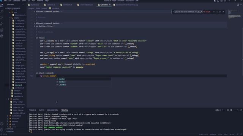Close the find widget
This screenshot has width=243, height=136.
(x=223, y=12)
